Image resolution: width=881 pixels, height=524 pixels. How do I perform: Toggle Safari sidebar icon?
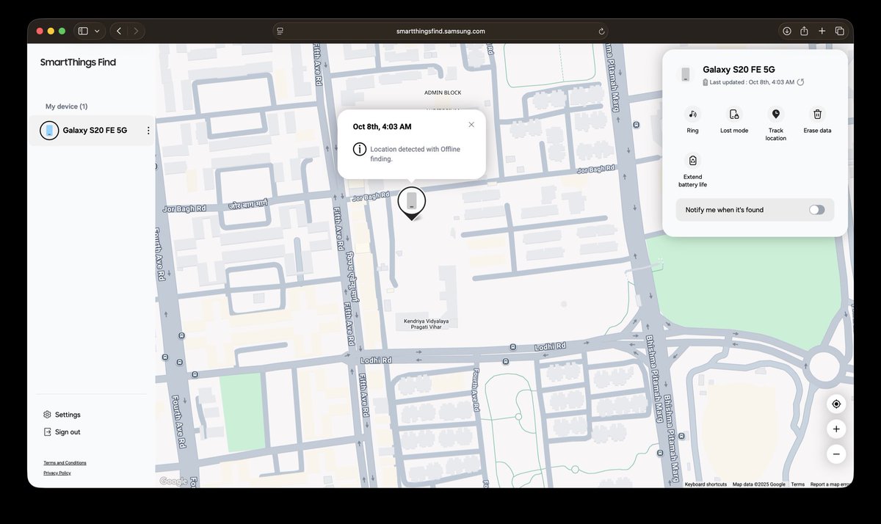click(x=83, y=31)
